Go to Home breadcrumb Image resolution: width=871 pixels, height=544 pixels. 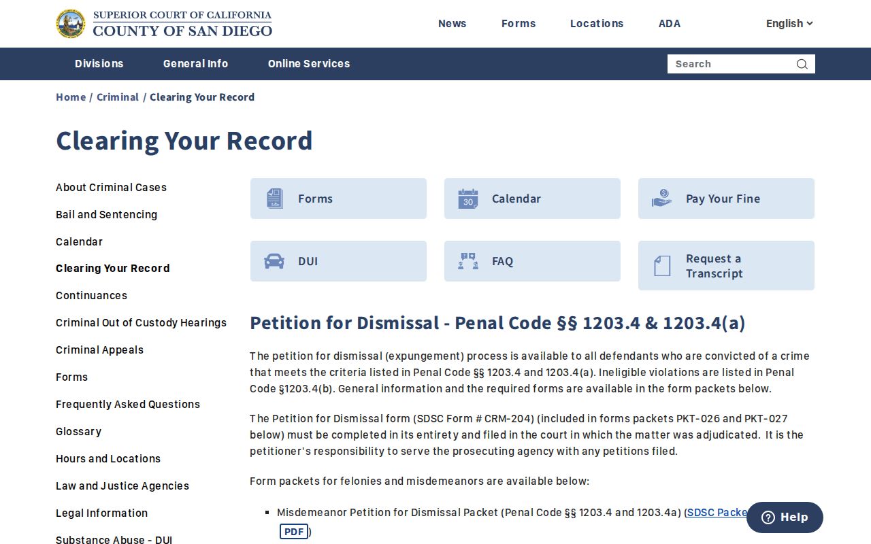(71, 97)
